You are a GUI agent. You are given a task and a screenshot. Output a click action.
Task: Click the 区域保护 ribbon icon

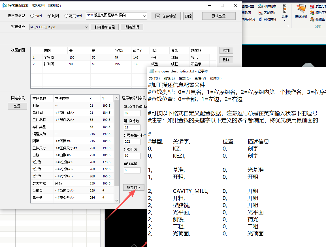[x=260, y=13]
